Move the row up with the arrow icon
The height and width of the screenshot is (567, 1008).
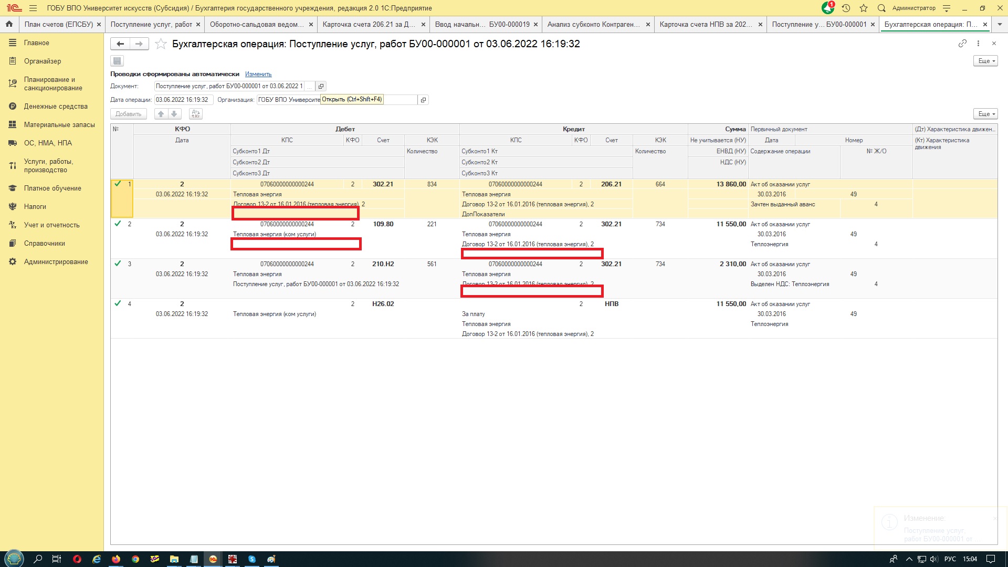[x=161, y=114]
